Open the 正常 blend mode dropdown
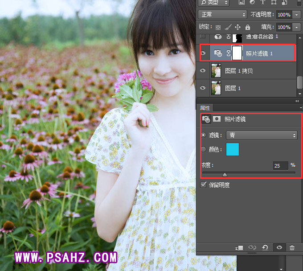 pos(222,15)
